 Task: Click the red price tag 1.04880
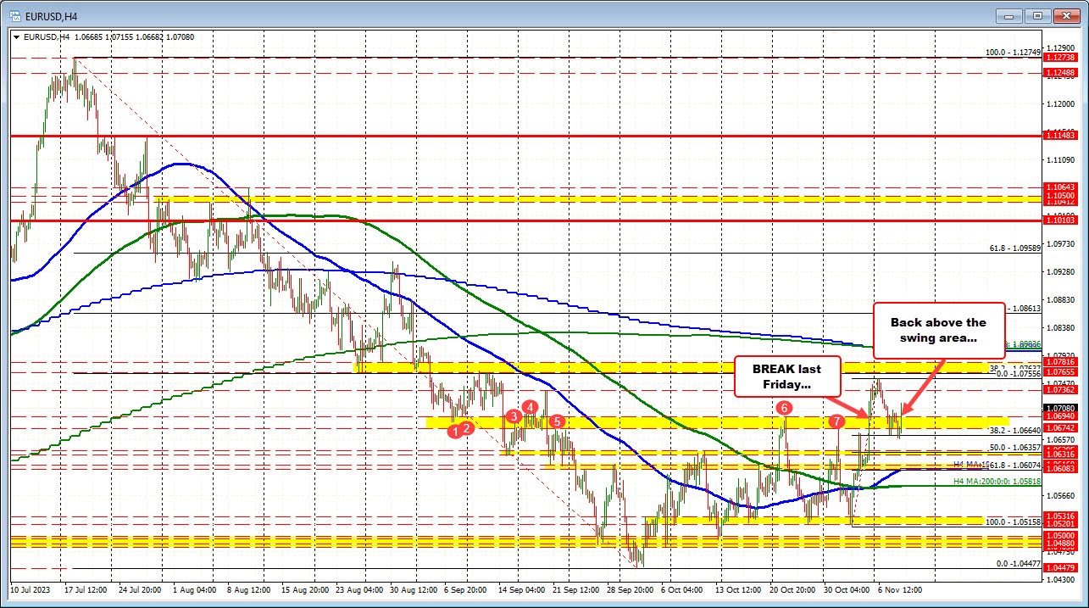click(x=1060, y=544)
